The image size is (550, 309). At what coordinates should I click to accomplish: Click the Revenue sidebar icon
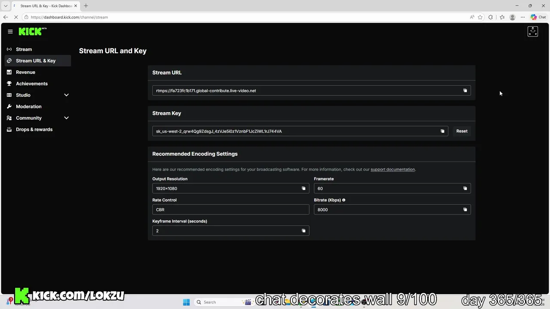coord(9,72)
